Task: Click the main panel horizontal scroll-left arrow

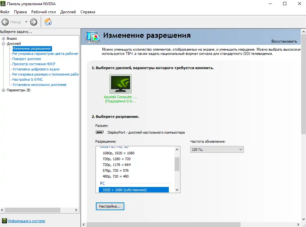Action: point(84,224)
